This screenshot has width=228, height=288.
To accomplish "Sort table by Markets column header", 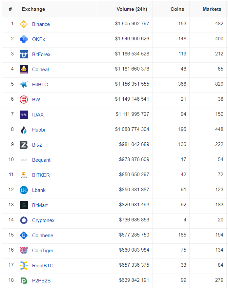I will (x=212, y=9).
